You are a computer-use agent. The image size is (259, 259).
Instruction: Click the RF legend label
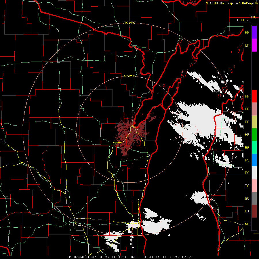click(247, 32)
